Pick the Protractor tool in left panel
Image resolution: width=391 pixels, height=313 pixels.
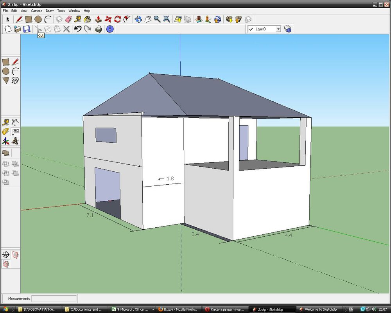6,131
